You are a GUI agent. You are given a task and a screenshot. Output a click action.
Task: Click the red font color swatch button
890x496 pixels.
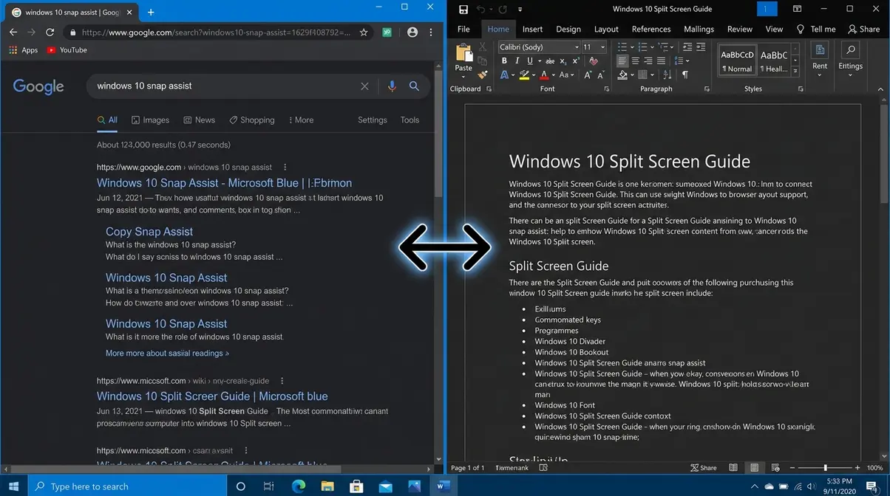544,75
